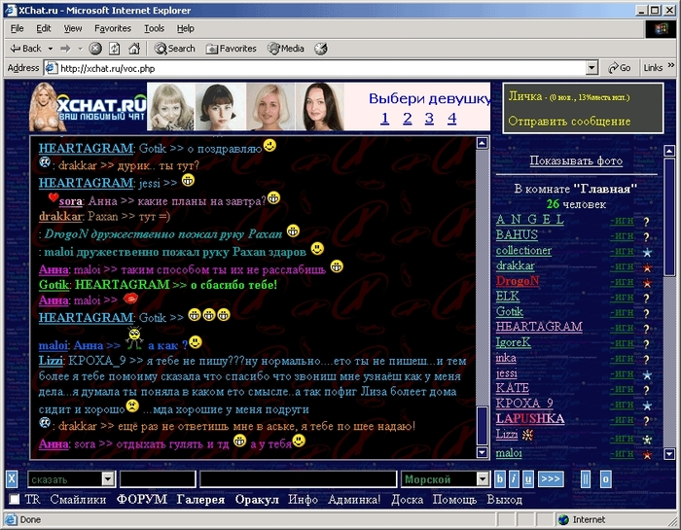Screen dimensions: 681x530
Task: Ignore user ELK via -игн link
Action: (x=622, y=298)
